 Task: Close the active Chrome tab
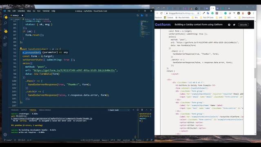[x=213, y=8]
